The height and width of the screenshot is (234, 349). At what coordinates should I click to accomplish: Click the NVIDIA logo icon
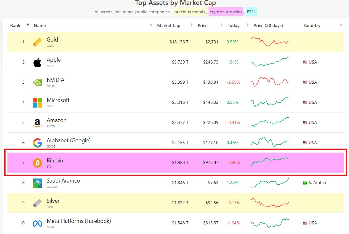[x=37, y=83]
